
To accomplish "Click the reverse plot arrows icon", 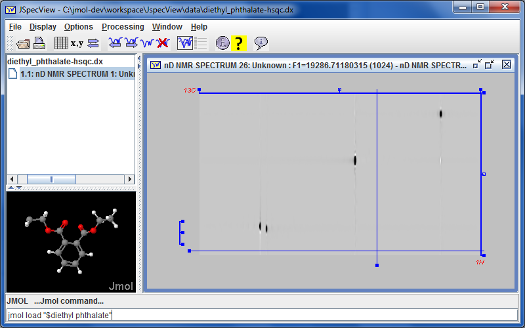I will pyautogui.click(x=93, y=43).
